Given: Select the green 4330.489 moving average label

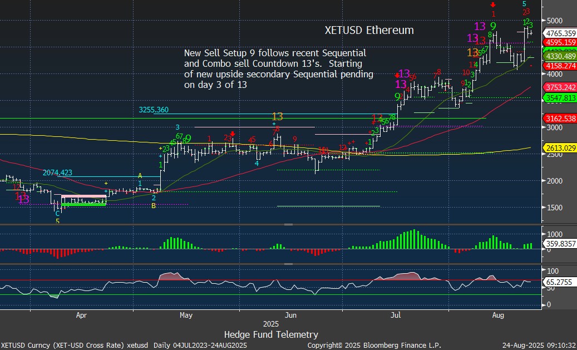Looking at the screenshot, I should point(561,56).
